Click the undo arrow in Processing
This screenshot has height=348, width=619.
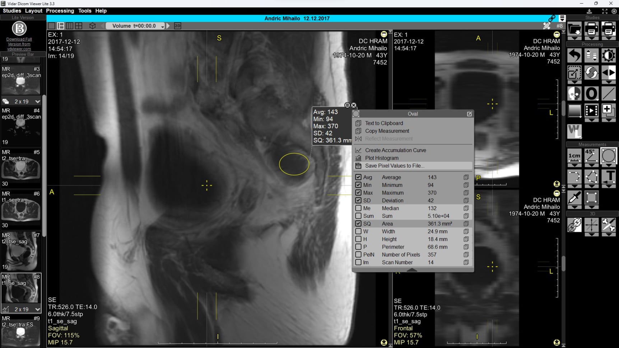tap(574, 56)
